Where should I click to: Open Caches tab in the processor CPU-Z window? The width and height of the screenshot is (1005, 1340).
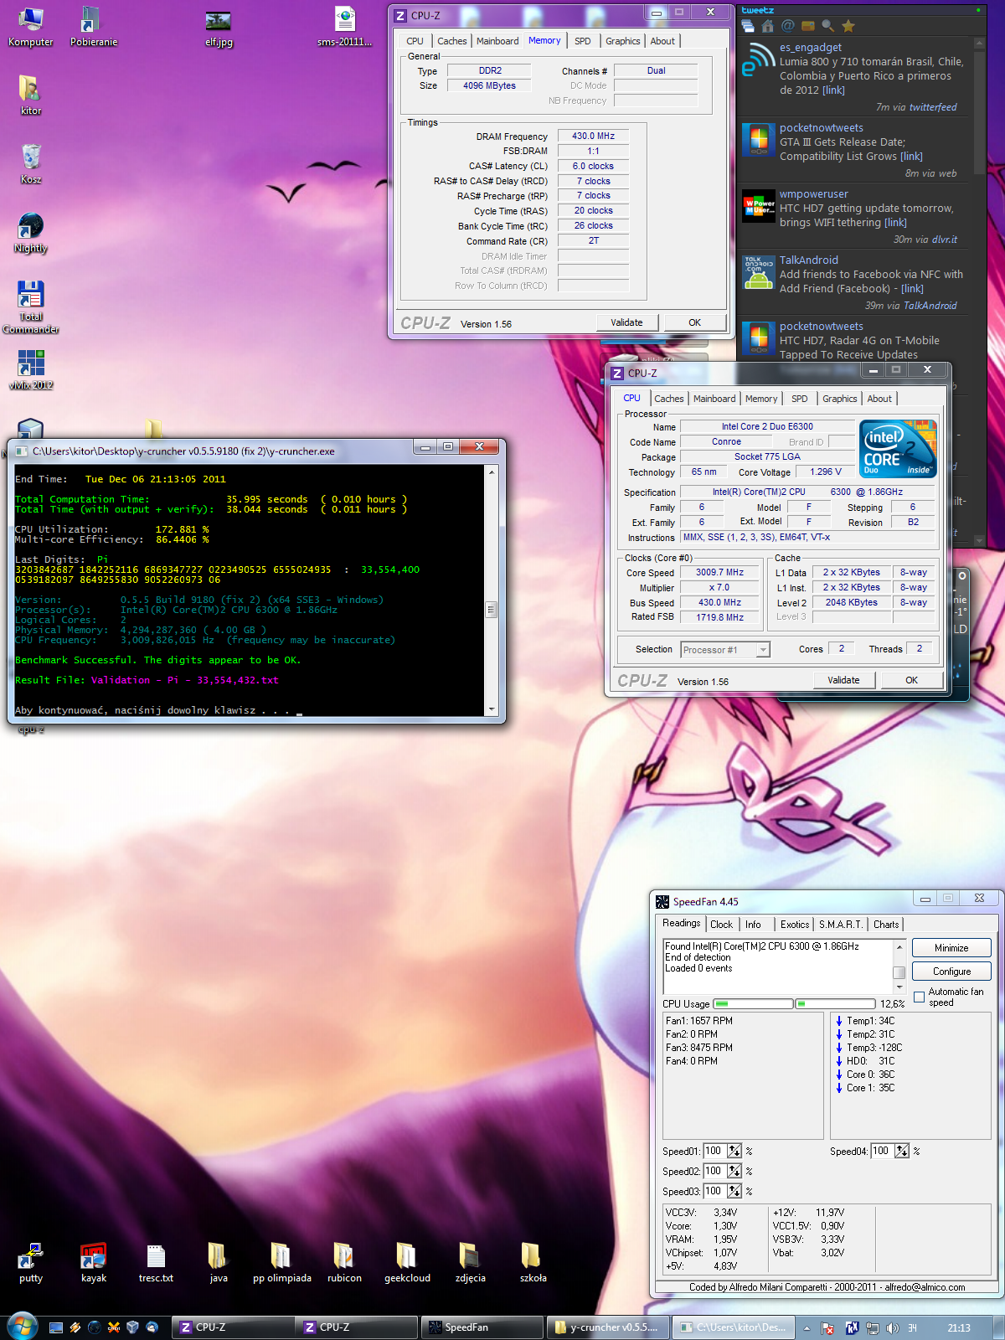click(669, 399)
